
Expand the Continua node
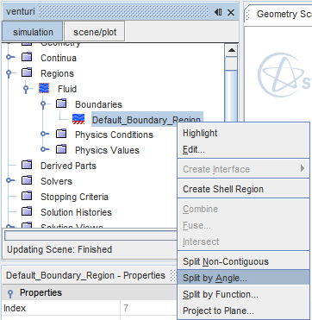[10, 58]
